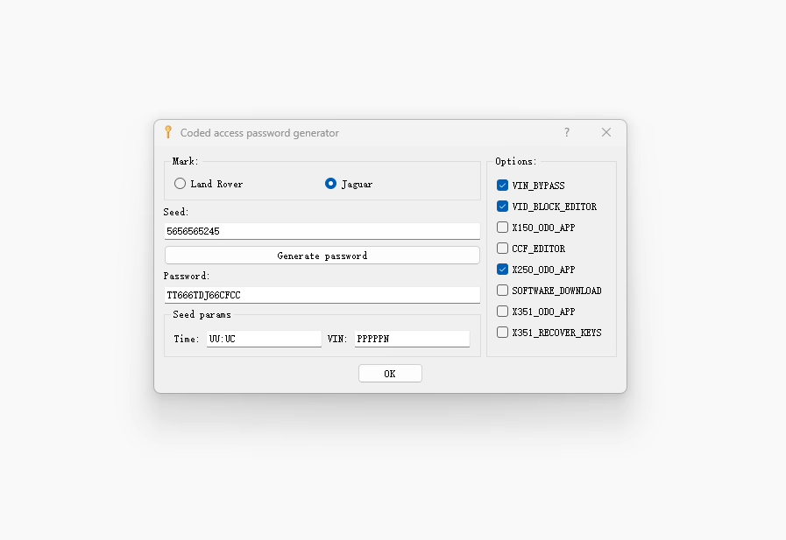
Task: Uncheck the VIN_BYPASS option
Action: tap(503, 186)
